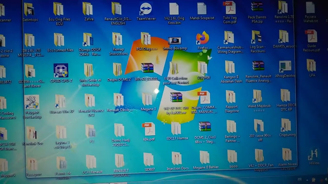328x184 pixels.
Task: Select the Immo Box.bmp image file
Action: (175, 41)
